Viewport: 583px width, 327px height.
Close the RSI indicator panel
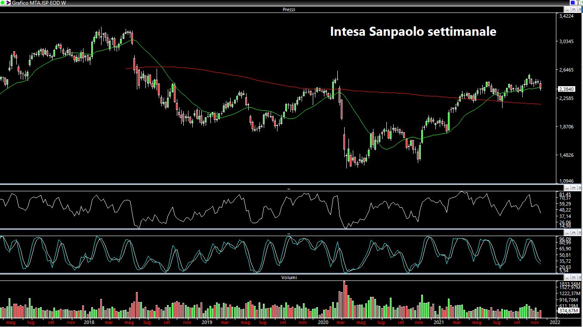click(579, 188)
